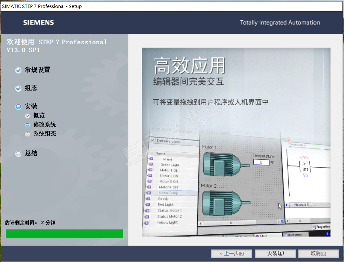The height and width of the screenshot is (262, 349).
Task: Click the 编辑器间完美交互 subtitle in the slide
Action: click(188, 81)
